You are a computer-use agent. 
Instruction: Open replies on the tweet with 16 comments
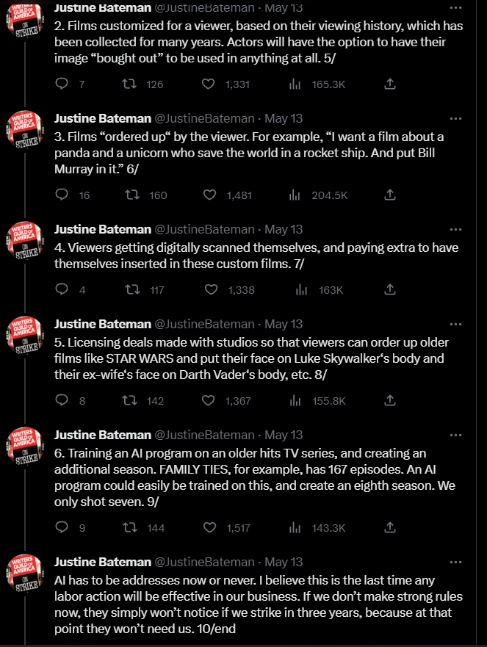(x=62, y=195)
